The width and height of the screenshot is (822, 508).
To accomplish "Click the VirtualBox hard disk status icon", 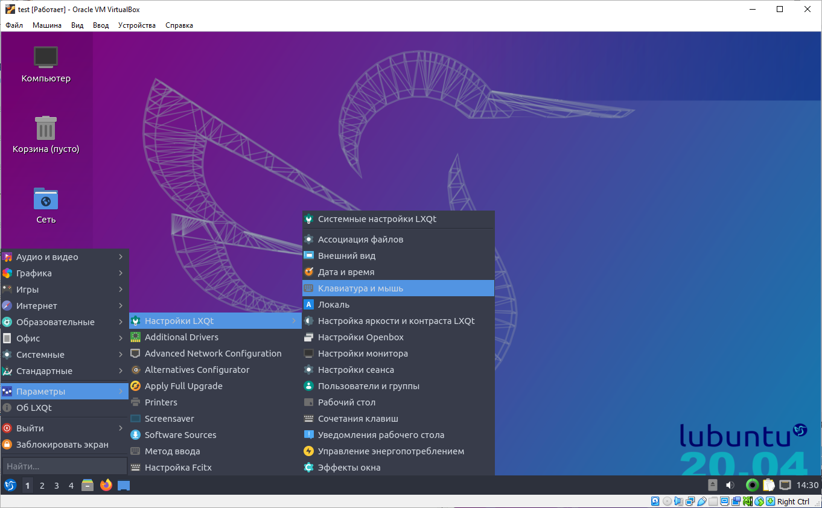I will pyautogui.click(x=655, y=501).
